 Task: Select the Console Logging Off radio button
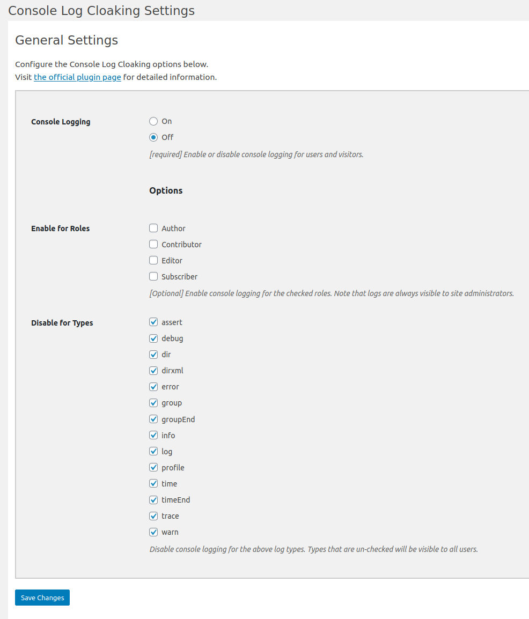pos(153,137)
